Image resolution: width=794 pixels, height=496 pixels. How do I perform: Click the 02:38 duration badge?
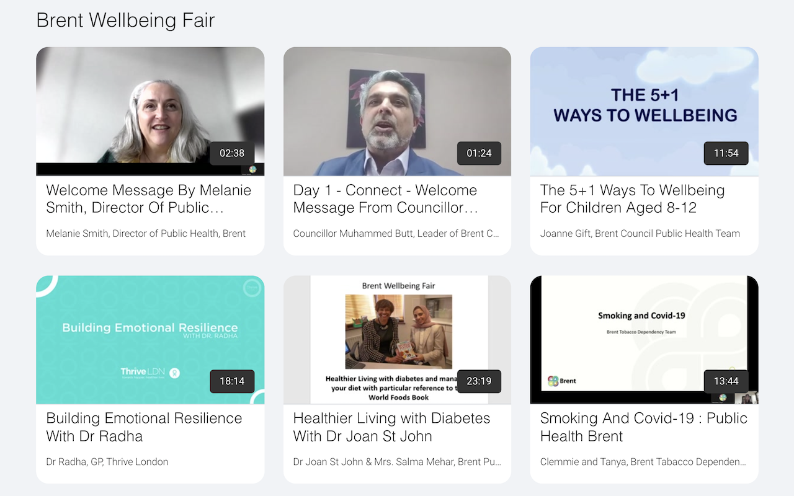point(232,153)
